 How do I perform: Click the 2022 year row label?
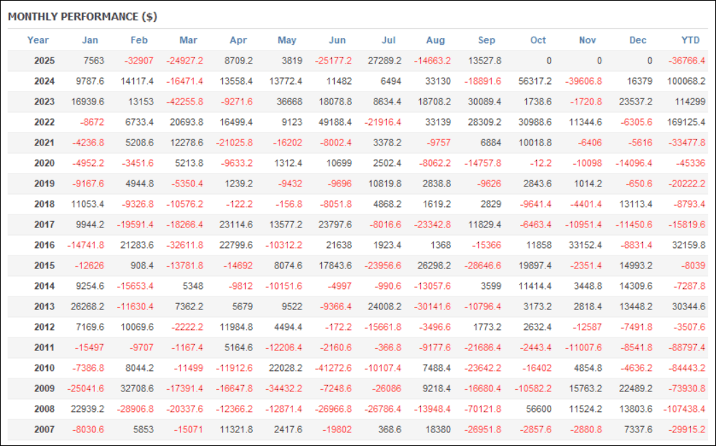pyautogui.click(x=44, y=122)
